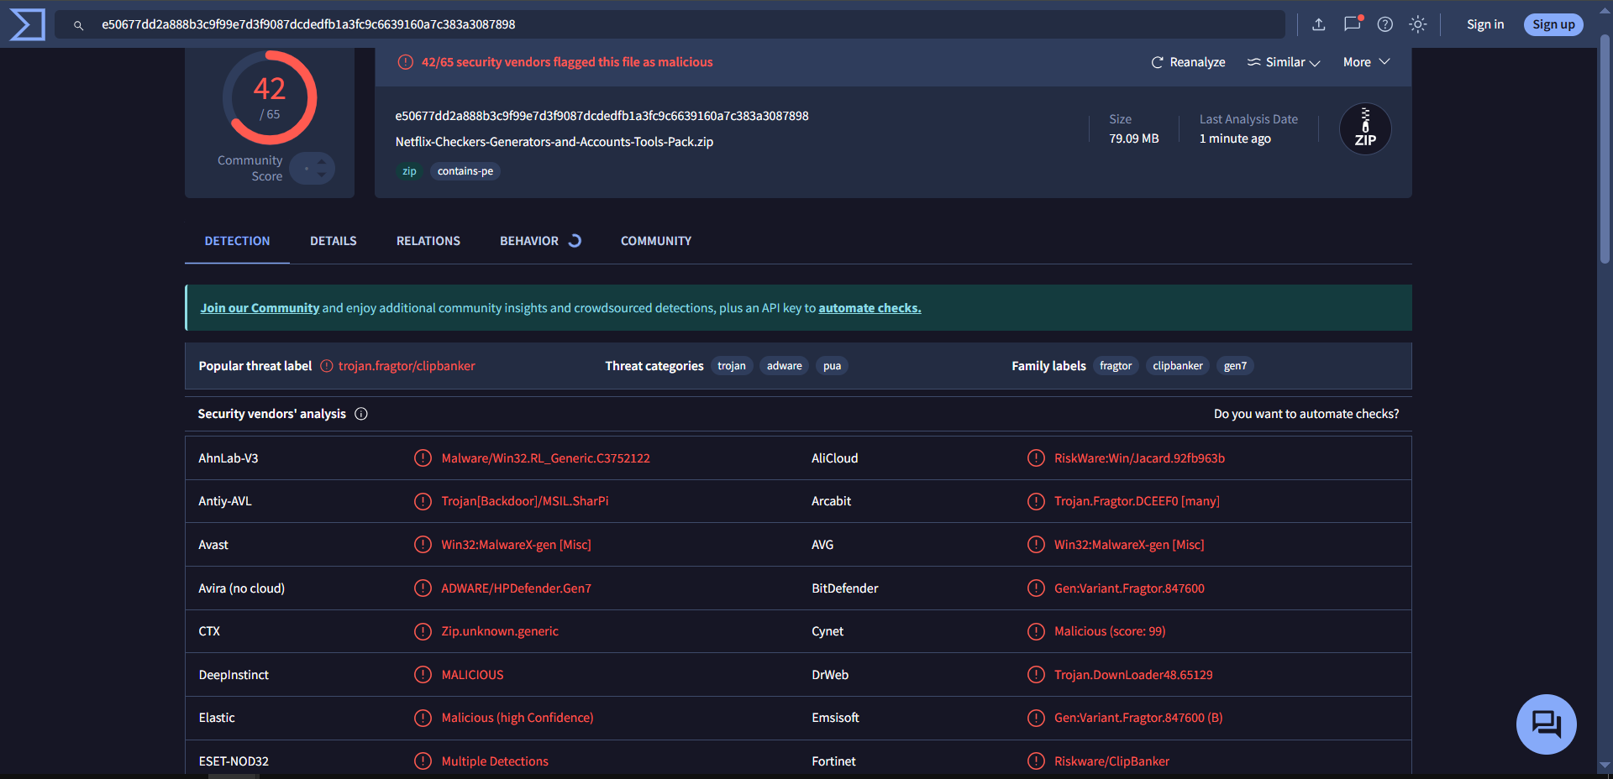The image size is (1613, 779).
Task: Click alert icon next to Zip.unknown.generic
Action: coord(423,631)
